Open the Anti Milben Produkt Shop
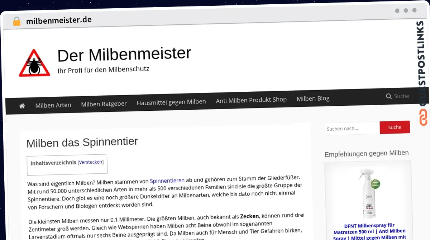Screen dimensions: 430x240 [251, 100]
